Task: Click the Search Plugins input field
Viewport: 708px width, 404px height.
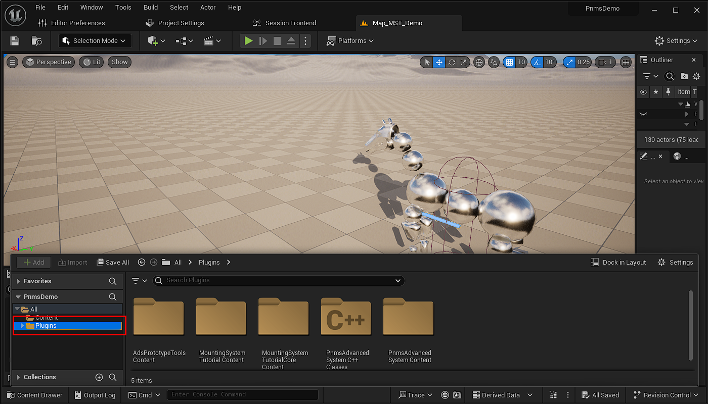Action: point(278,280)
